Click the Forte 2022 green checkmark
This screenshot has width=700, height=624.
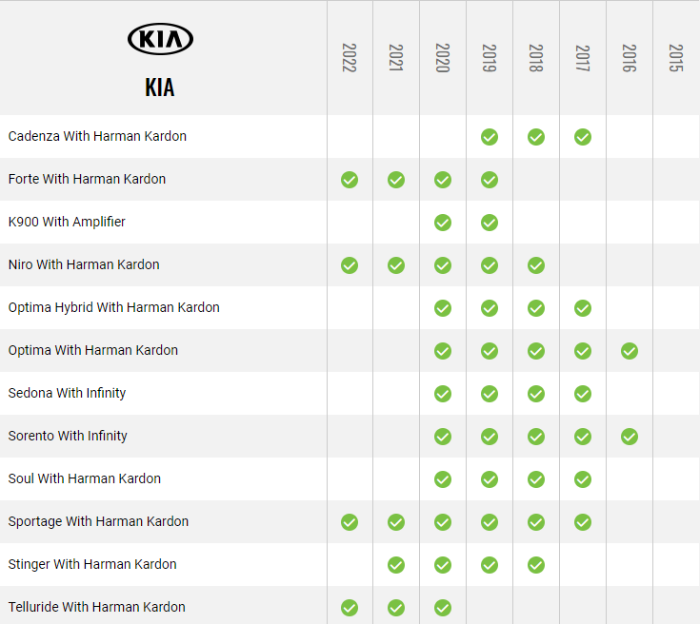click(x=350, y=180)
